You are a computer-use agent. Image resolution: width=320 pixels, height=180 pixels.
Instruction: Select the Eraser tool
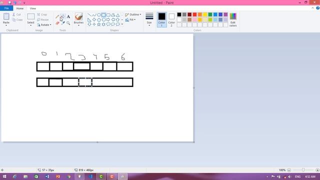pos(57,23)
